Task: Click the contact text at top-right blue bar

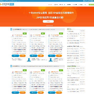Action: tap(89, 1)
